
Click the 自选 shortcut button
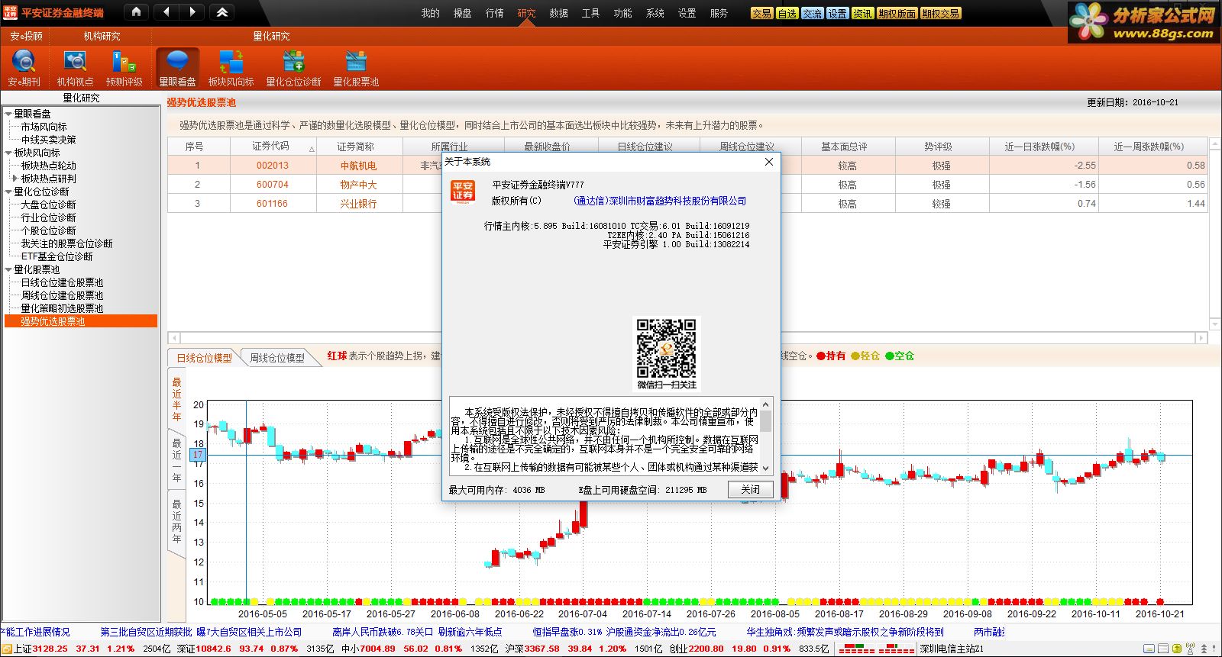click(x=787, y=13)
